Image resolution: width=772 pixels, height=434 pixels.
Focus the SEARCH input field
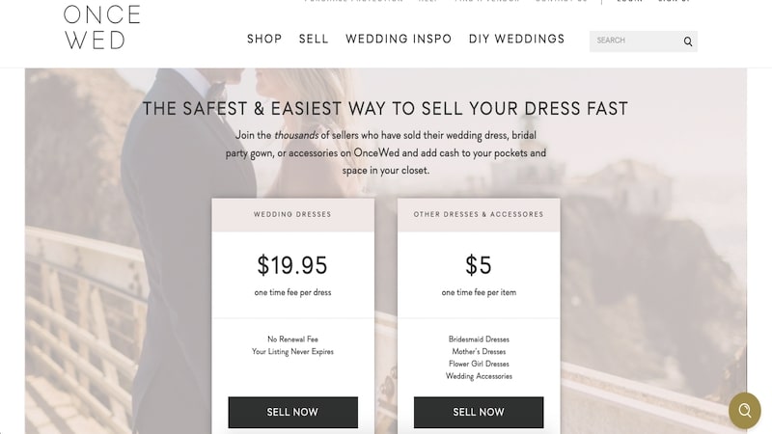click(x=635, y=41)
